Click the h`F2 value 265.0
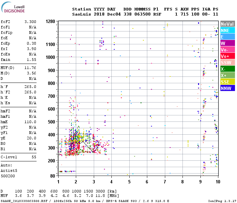This screenshot has height=203, width=237. pos(30,92)
